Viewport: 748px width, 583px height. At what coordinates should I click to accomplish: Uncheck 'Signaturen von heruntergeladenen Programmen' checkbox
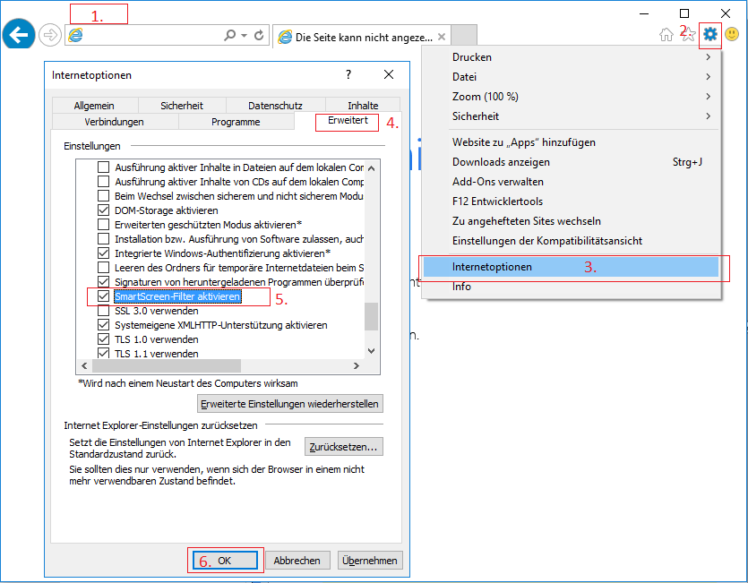(103, 282)
